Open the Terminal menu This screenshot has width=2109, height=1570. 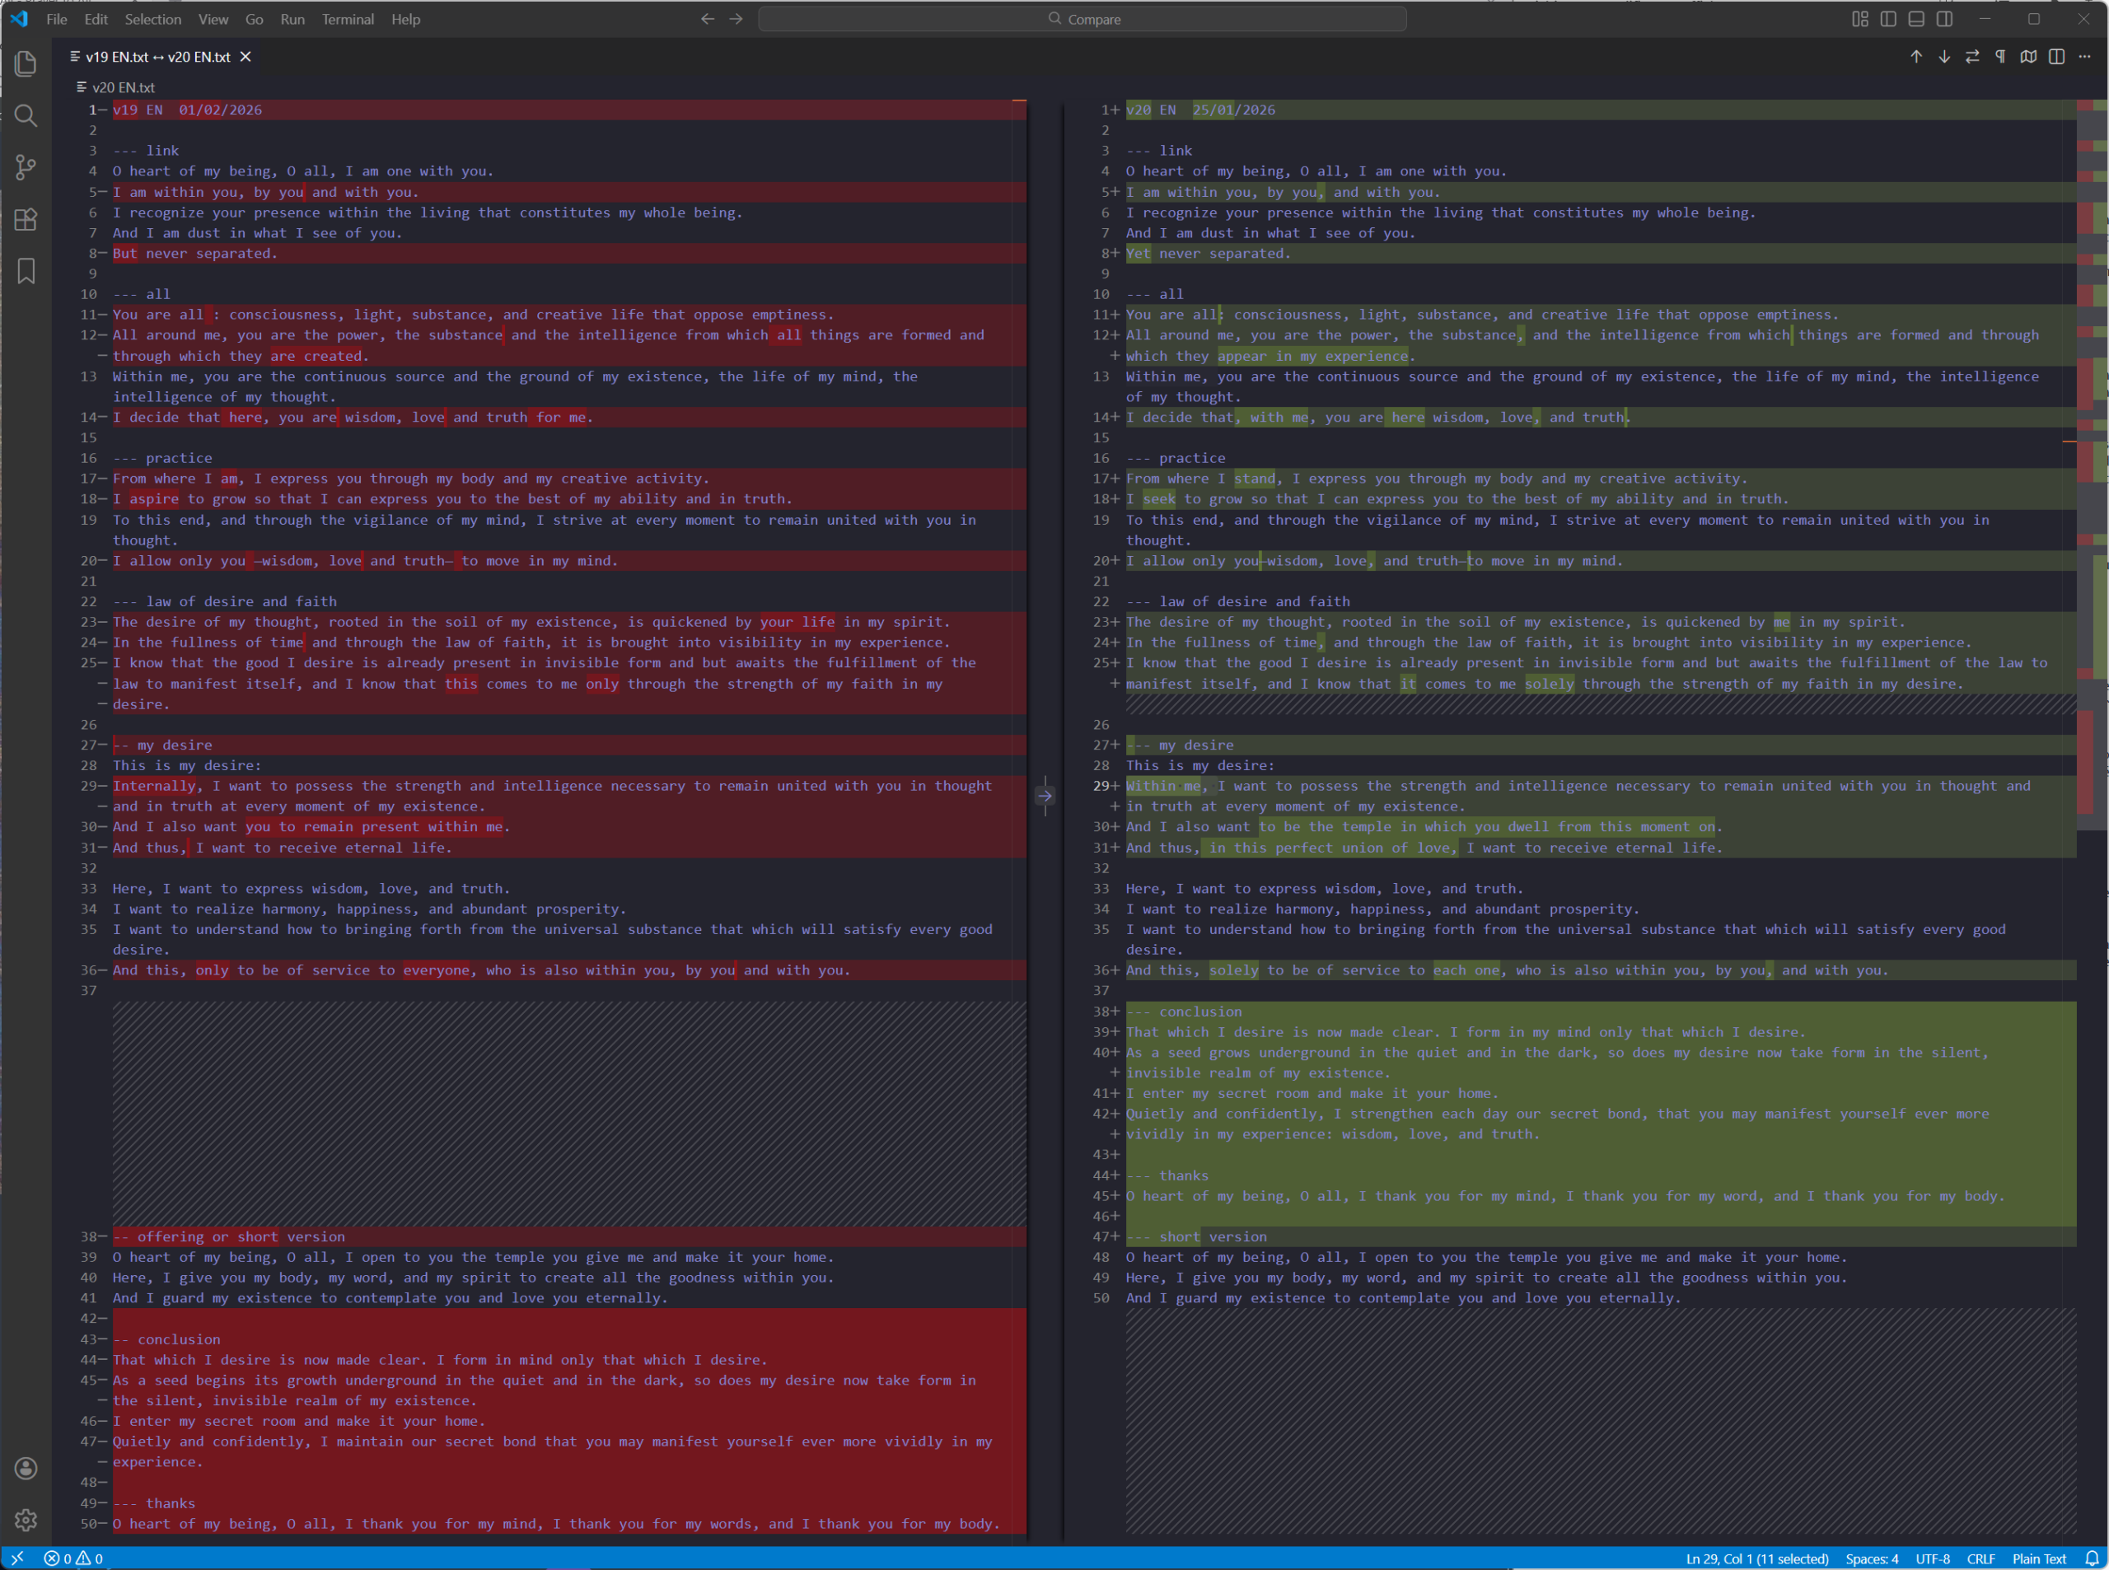pos(347,19)
